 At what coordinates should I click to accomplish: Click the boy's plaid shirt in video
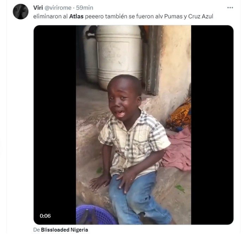coord(132,141)
